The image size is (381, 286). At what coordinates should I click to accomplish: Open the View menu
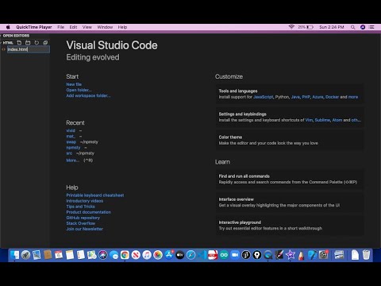tap(87, 27)
